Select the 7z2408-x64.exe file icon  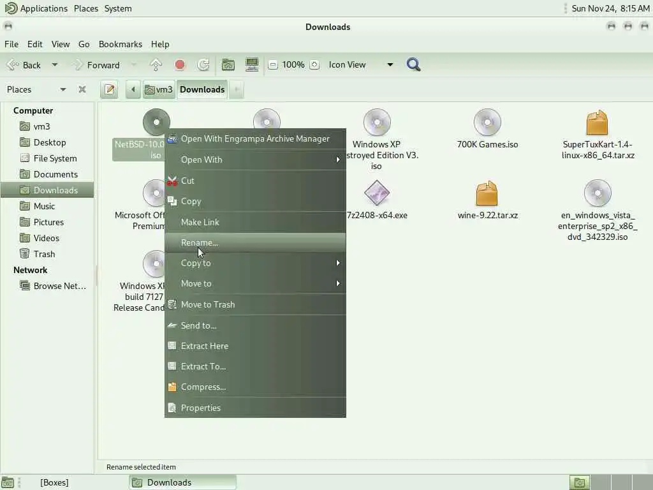tap(376, 193)
